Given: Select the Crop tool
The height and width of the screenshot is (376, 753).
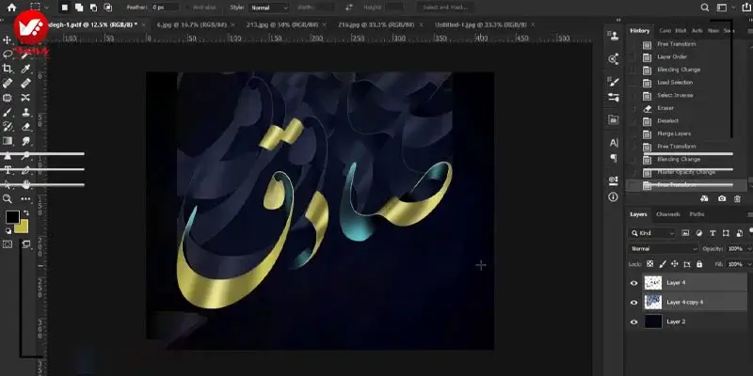Looking at the screenshot, I should [x=8, y=69].
